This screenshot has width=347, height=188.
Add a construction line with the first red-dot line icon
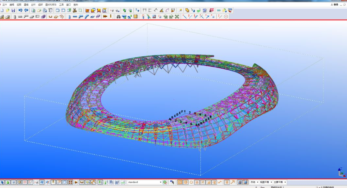(x=184, y=17)
